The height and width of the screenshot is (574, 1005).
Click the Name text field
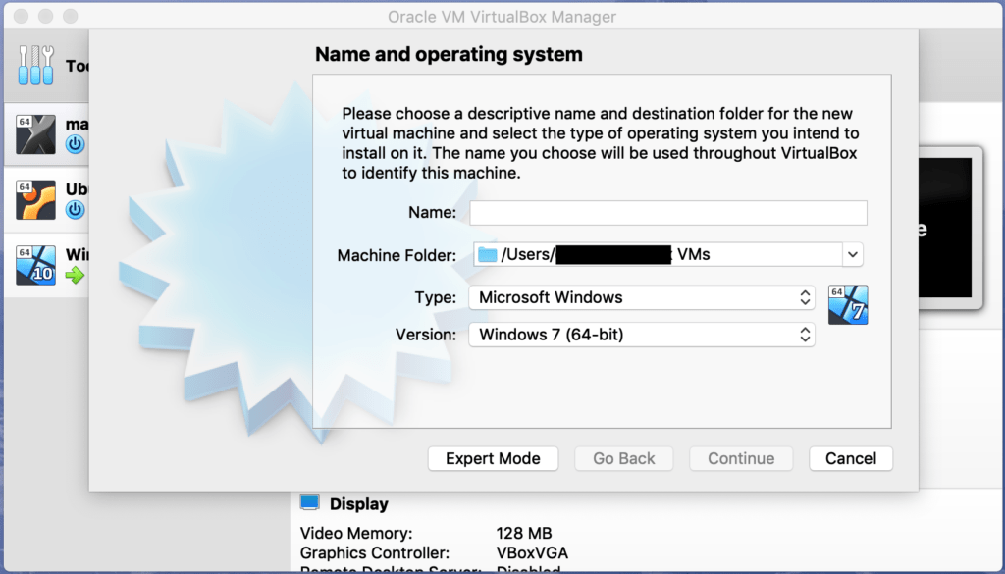tap(667, 213)
